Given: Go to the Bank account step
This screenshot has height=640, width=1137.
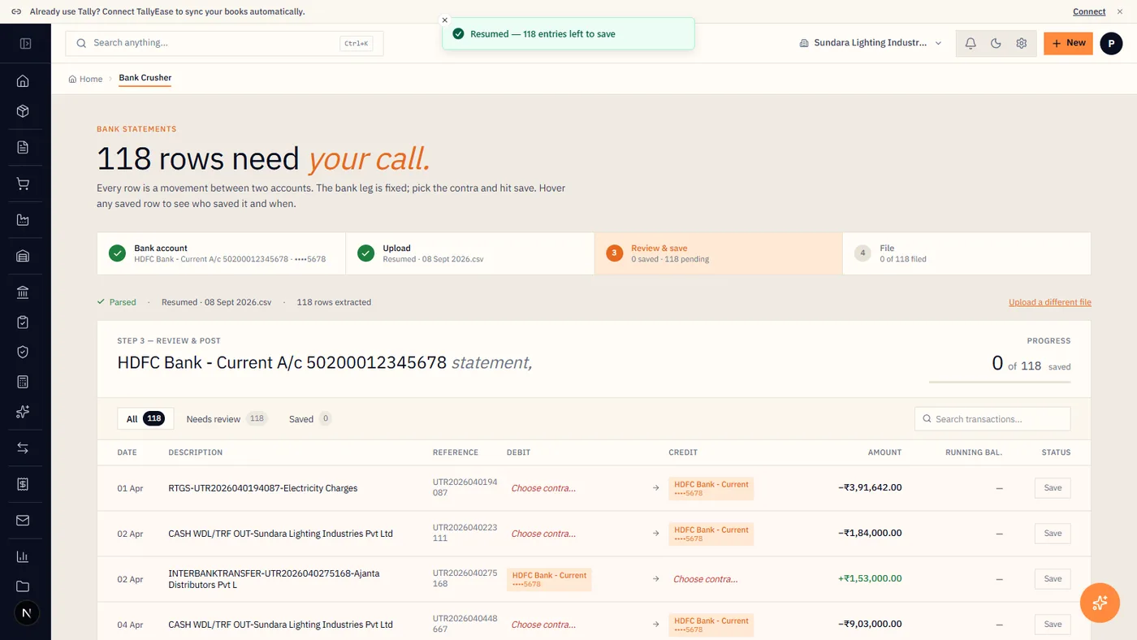Looking at the screenshot, I should pos(221,253).
